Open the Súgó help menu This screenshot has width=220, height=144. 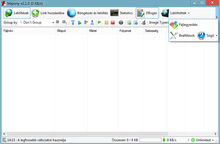pyautogui.click(x=207, y=36)
